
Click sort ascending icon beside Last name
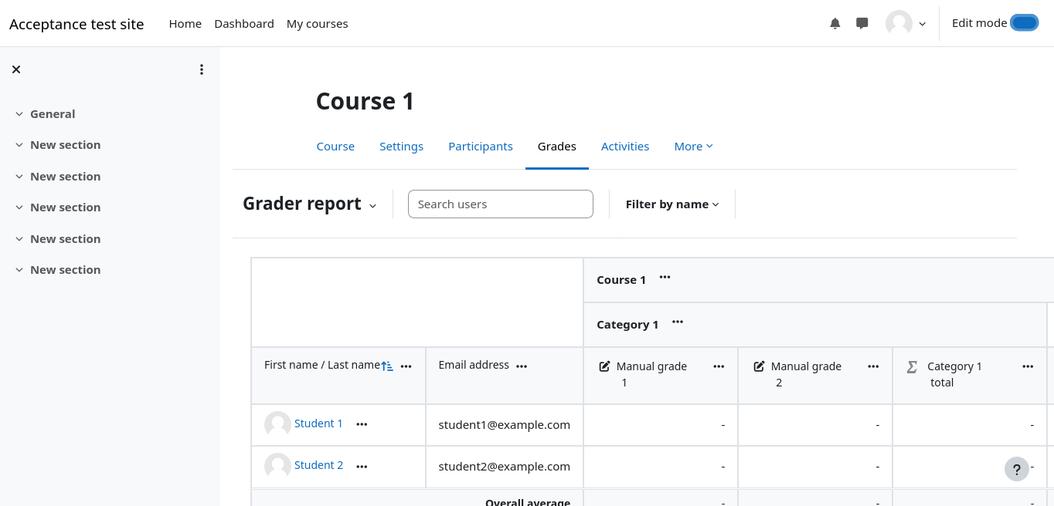[x=388, y=366]
